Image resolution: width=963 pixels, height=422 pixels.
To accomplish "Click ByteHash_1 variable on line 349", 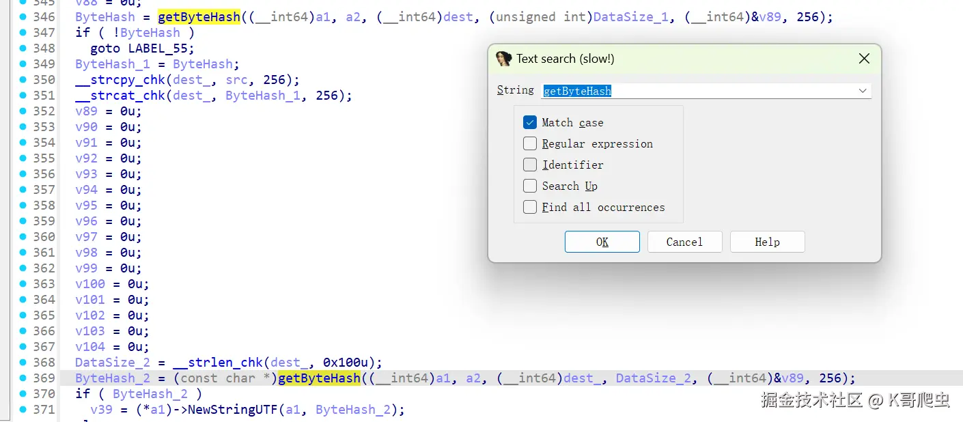I will coord(112,64).
